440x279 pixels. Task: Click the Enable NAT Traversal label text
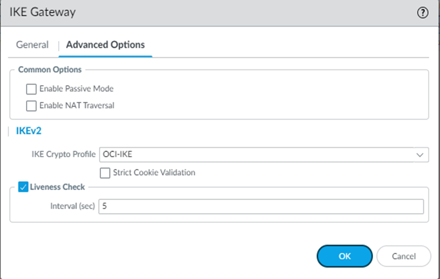pyautogui.click(x=77, y=106)
